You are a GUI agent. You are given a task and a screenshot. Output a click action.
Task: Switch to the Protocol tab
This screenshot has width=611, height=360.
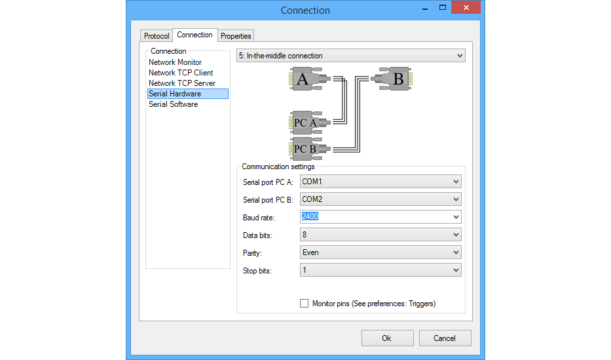tap(157, 36)
